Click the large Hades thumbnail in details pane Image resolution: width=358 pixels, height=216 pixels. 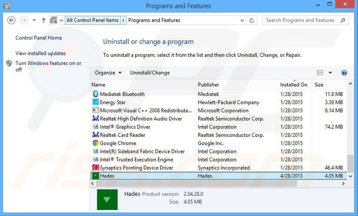[107, 200]
